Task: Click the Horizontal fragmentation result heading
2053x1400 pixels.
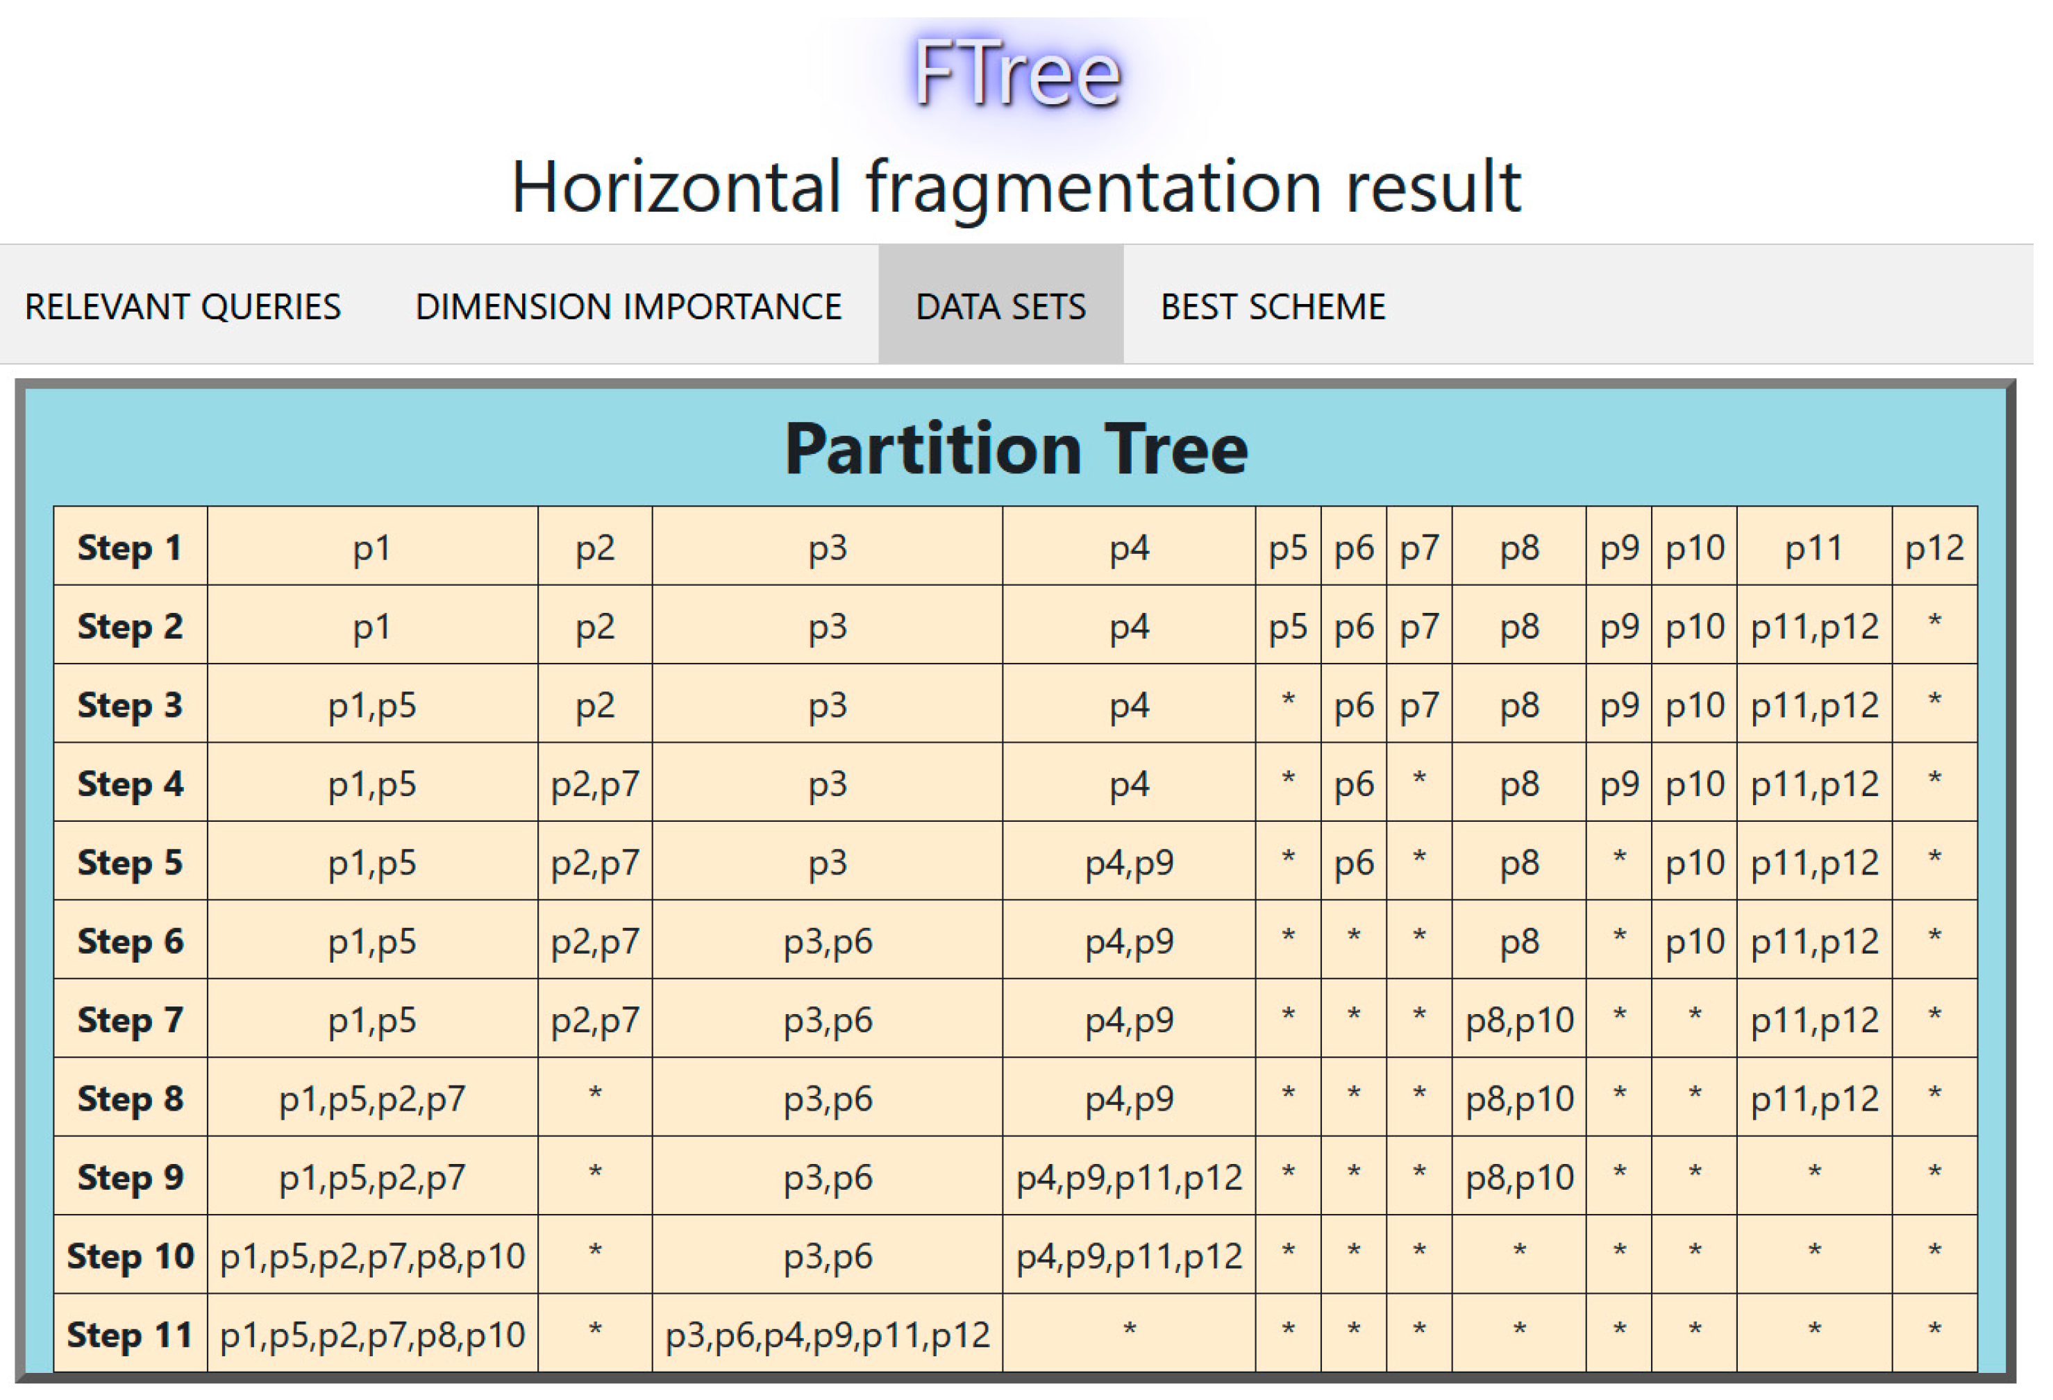Action: click(1017, 187)
